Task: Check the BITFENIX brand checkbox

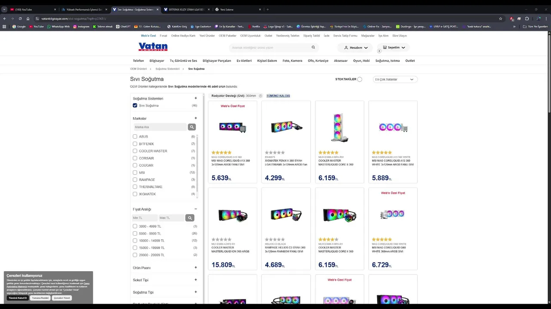Action: pos(135,144)
